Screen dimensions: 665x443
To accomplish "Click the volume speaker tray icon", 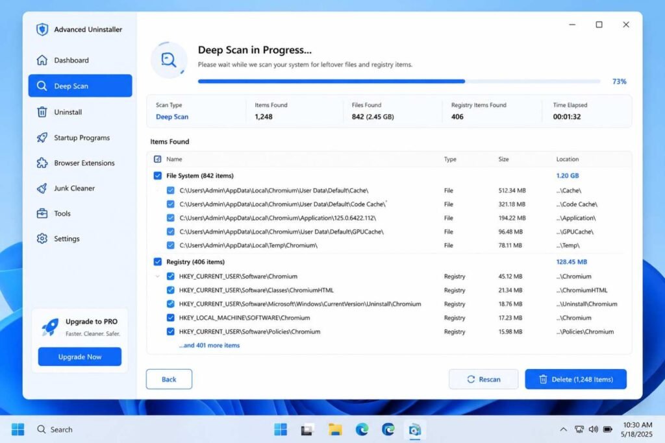I will click(x=594, y=429).
